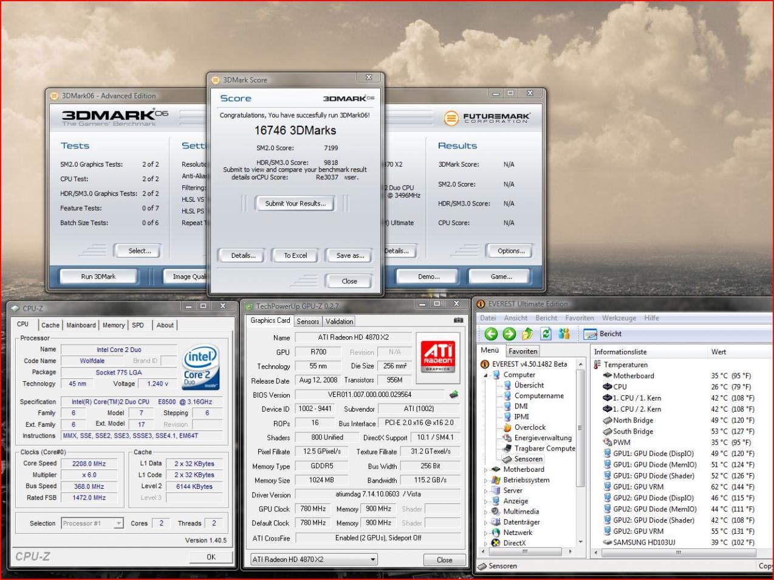Click Run 3DMark button

coord(98,277)
